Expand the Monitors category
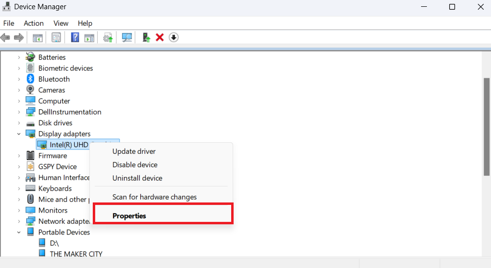This screenshot has width=491, height=268. click(x=19, y=210)
